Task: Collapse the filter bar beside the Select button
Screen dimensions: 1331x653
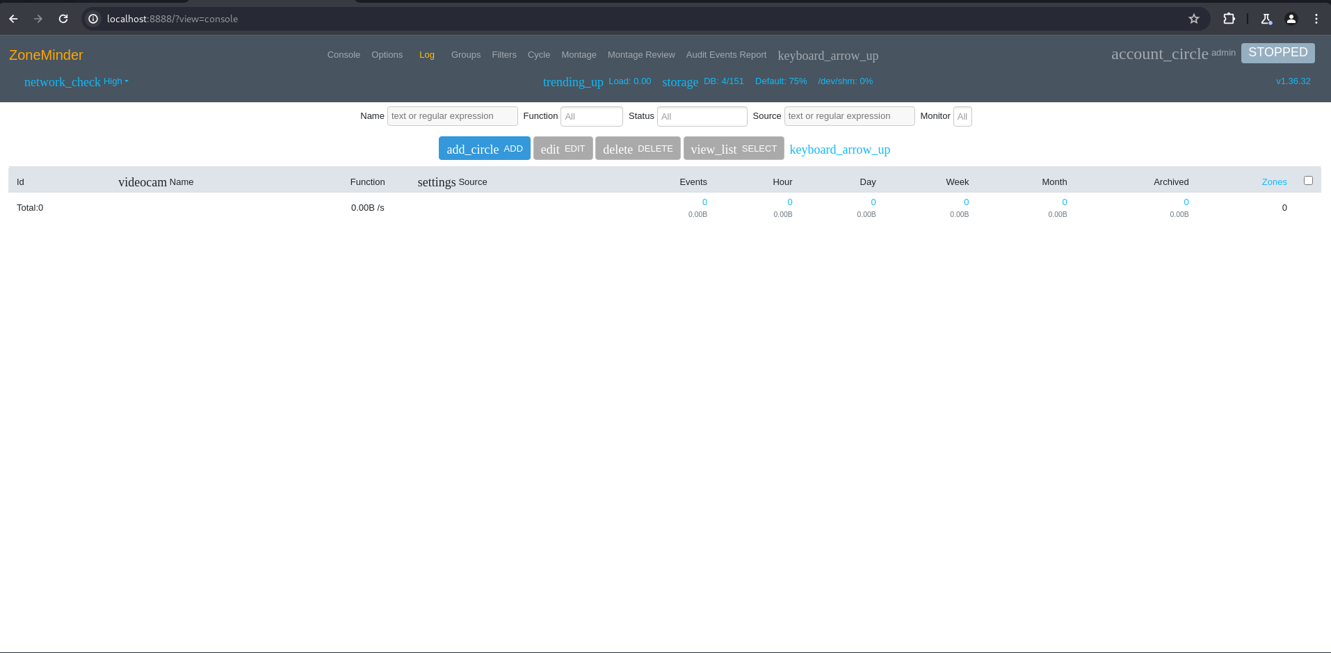Action: pos(839,150)
